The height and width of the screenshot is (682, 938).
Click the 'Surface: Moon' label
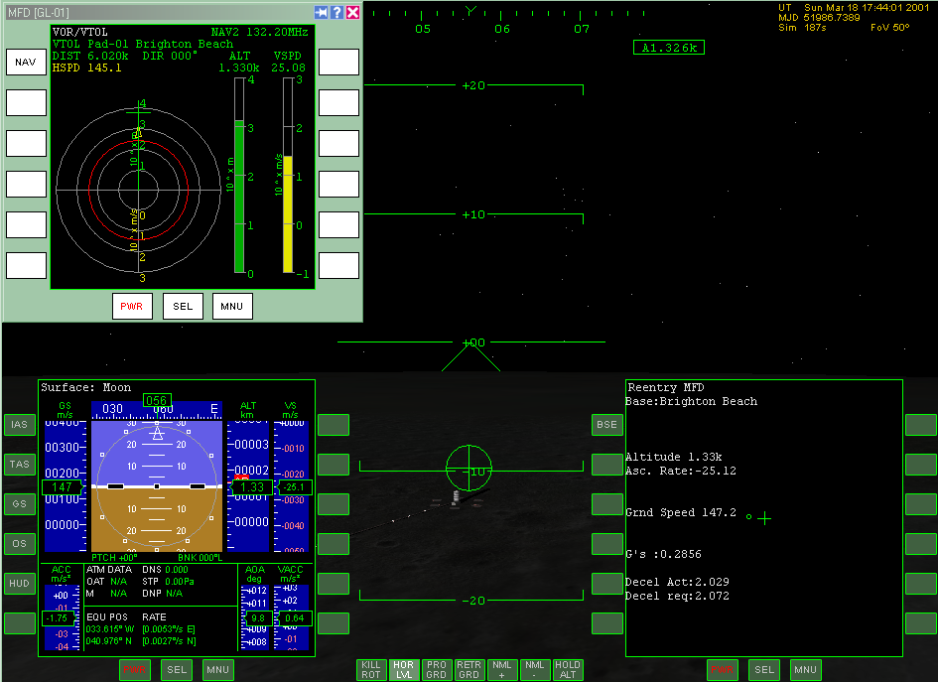85,388
